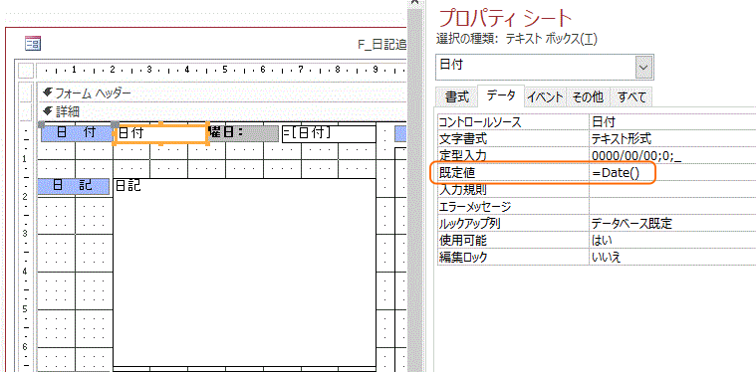Viewport: 756px width, 372px height.
Task: Click the form icon in the title bar
Action: click(x=33, y=45)
